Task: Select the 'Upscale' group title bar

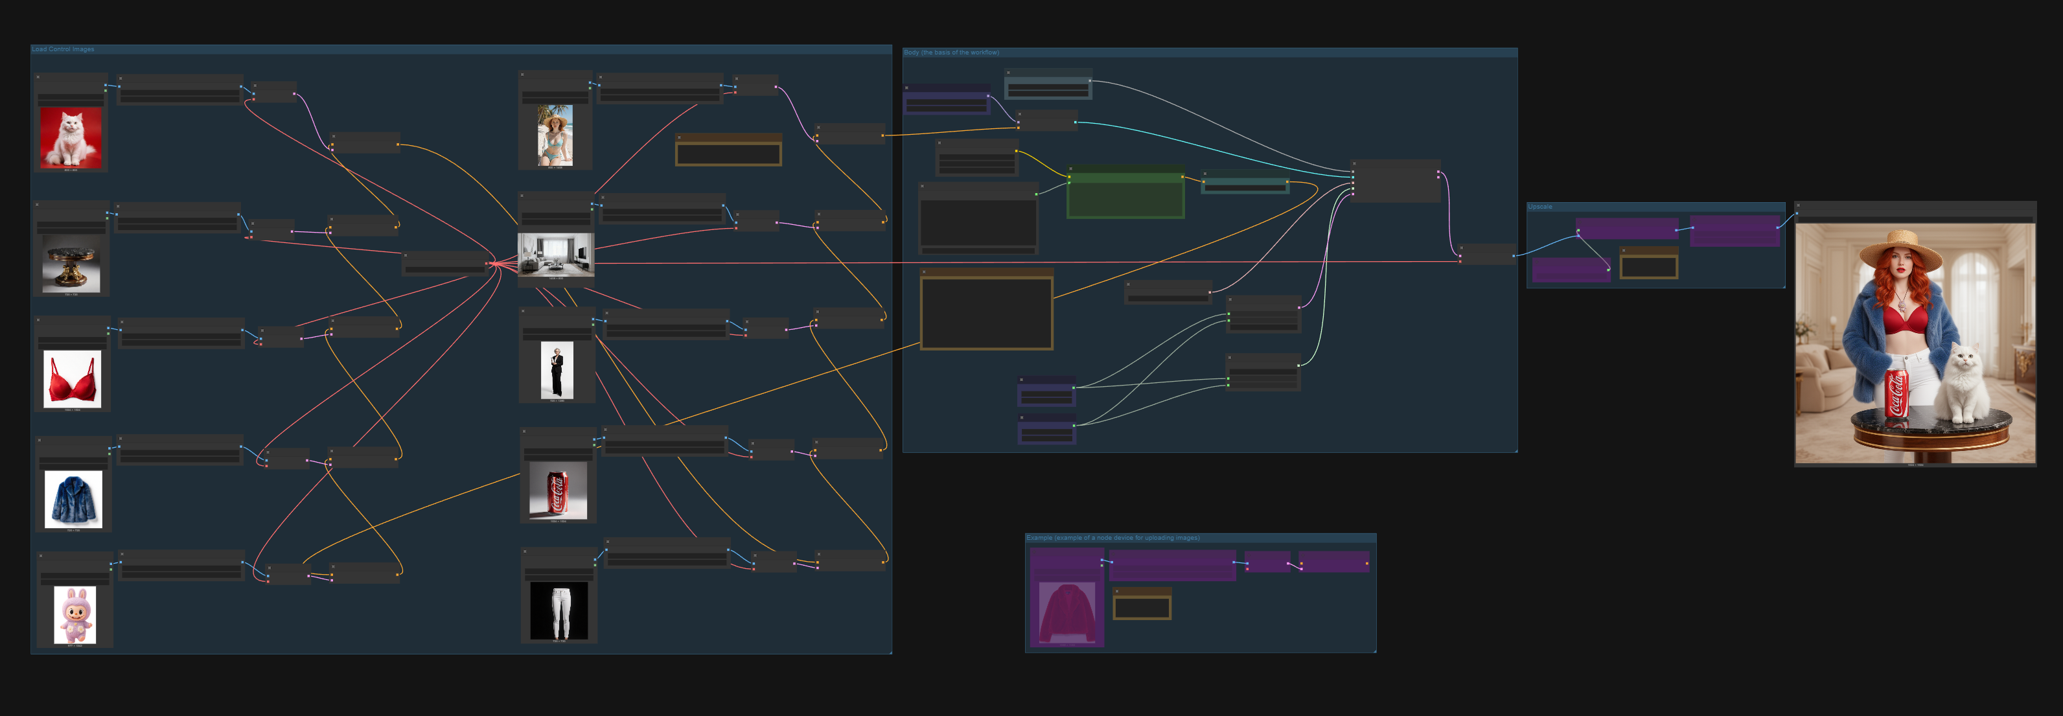Action: tap(1540, 207)
